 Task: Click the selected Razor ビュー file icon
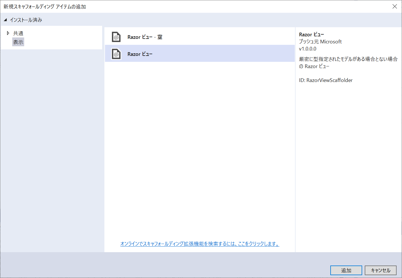point(116,54)
